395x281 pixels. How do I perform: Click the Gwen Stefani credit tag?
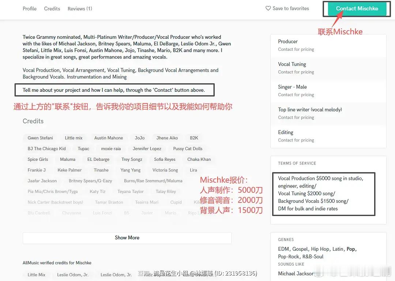click(40, 138)
